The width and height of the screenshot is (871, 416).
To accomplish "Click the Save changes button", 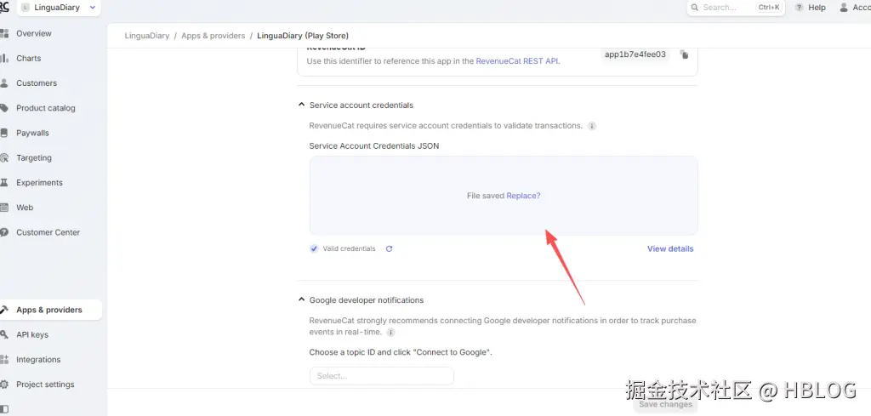I will (665, 404).
